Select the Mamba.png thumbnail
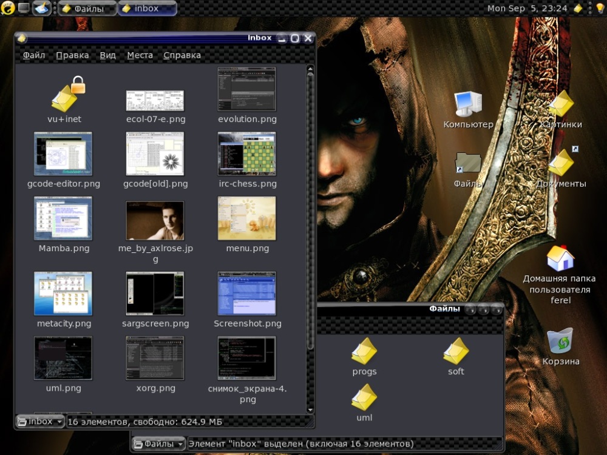 (63, 218)
